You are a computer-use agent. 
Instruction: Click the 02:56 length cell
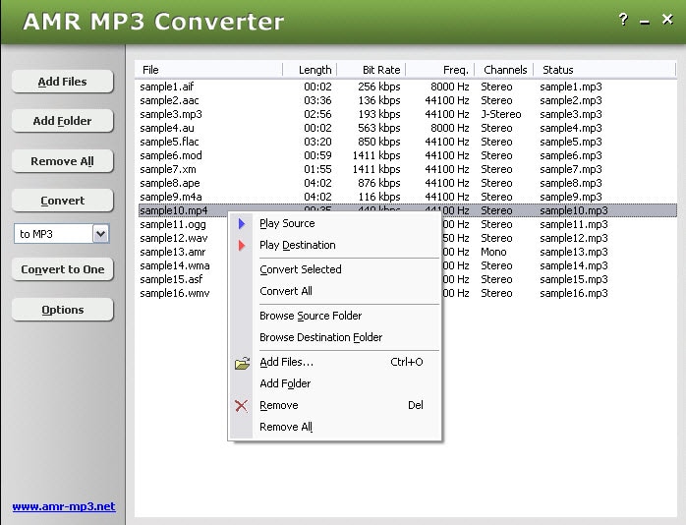tap(317, 114)
